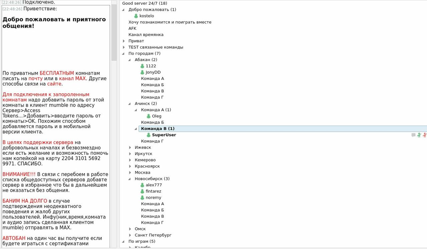Click the user icon next to alex777

click(x=142, y=185)
